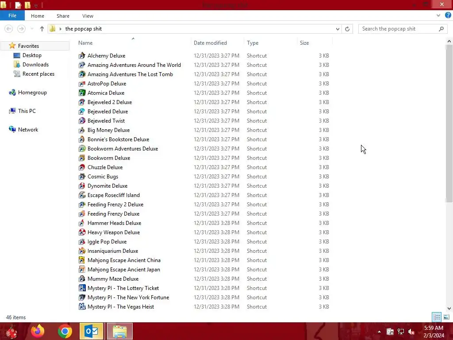Sort by Date modified column header
The width and height of the screenshot is (453, 340).
pos(210,43)
